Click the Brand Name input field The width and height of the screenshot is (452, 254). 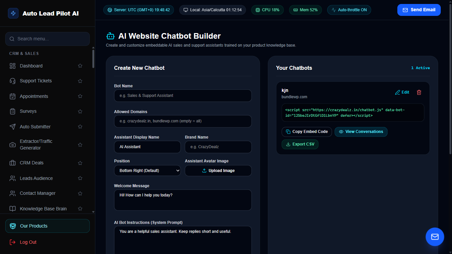coord(218,147)
